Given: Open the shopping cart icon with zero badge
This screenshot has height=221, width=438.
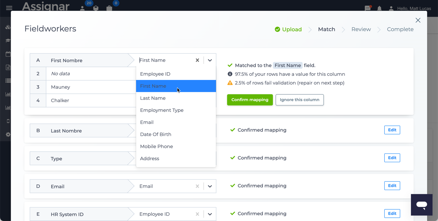Looking at the screenshot, I should coord(109,7).
